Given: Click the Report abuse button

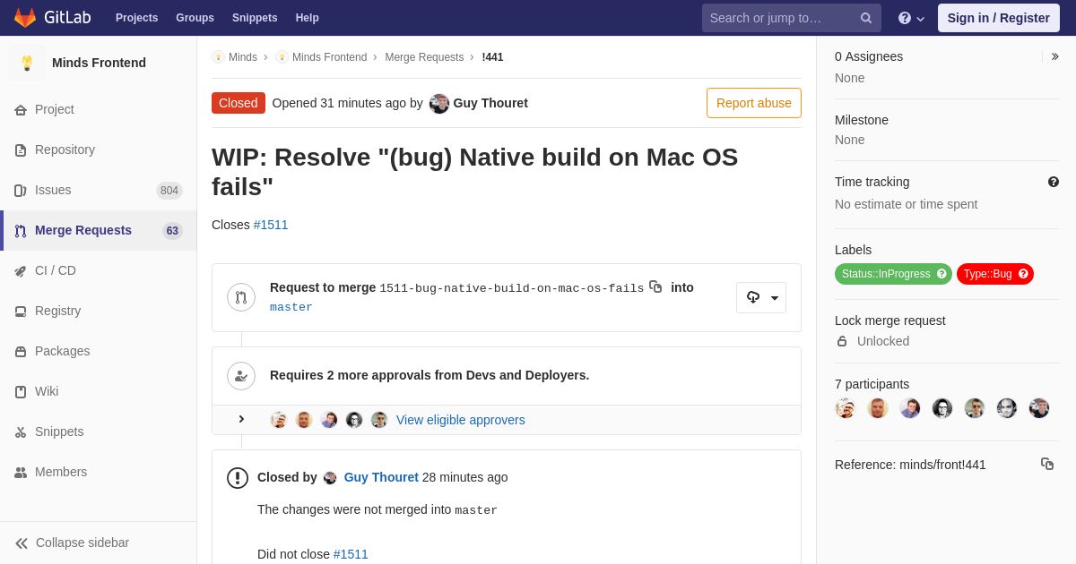Looking at the screenshot, I should click(x=754, y=103).
